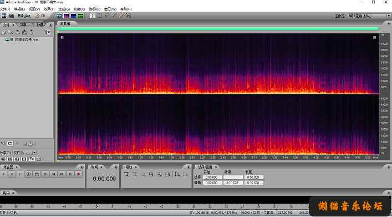Select the Spectral Frequency Display icon
The width and height of the screenshot is (392, 217).
click(66, 16)
